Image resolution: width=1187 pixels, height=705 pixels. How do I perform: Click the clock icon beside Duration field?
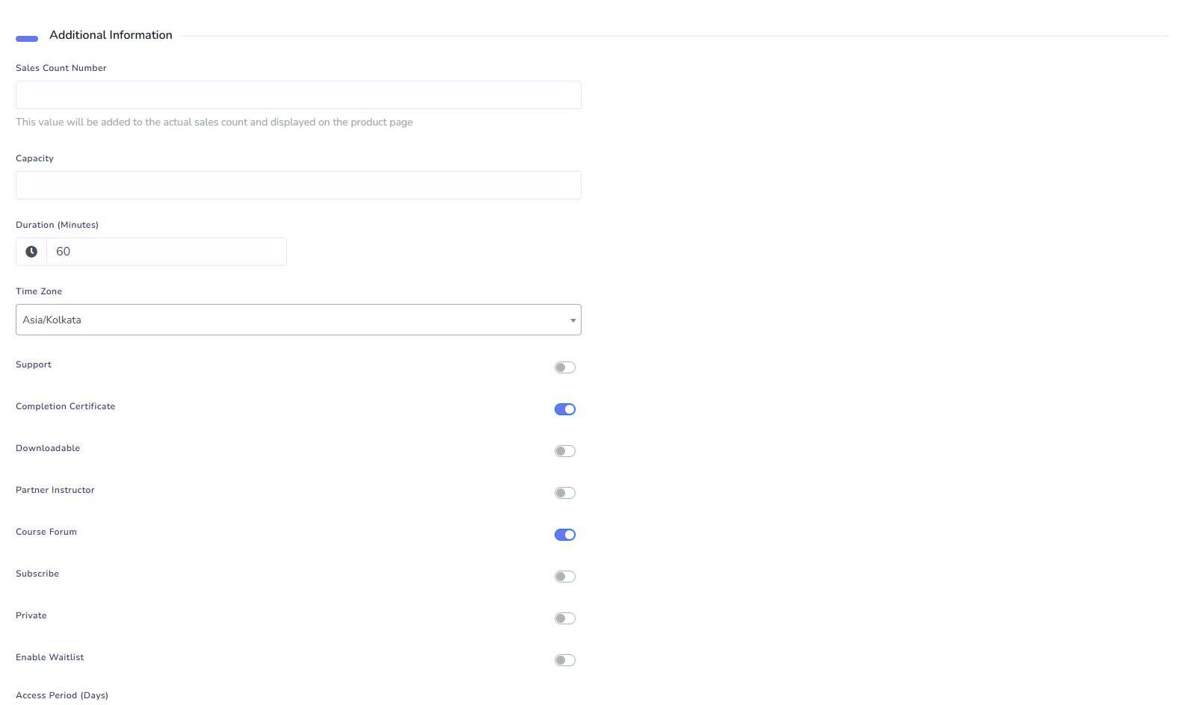point(31,252)
